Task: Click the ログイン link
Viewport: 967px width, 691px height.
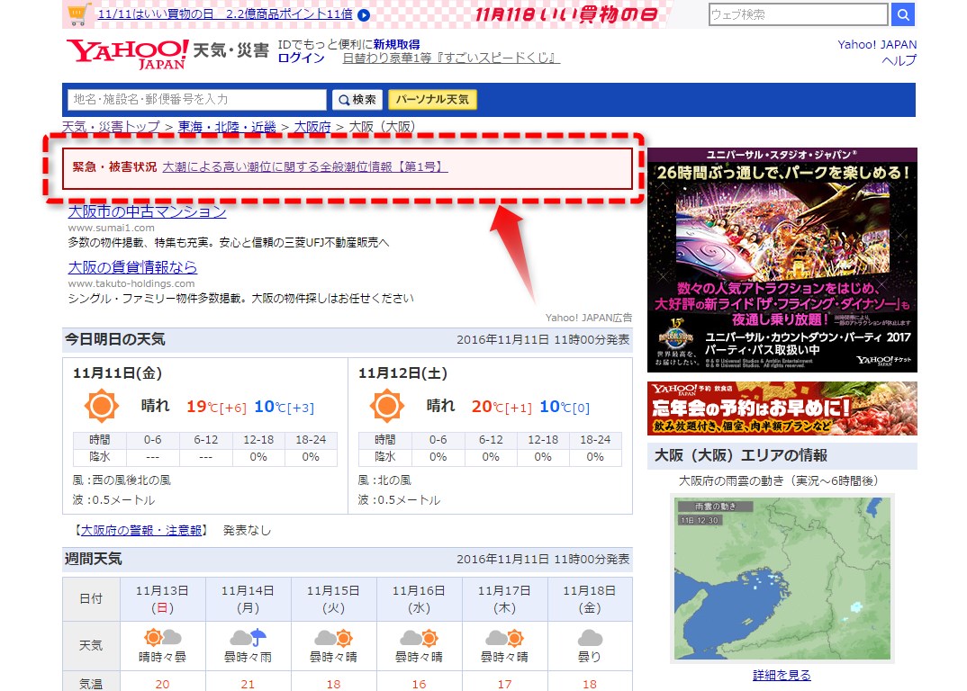Action: click(x=301, y=58)
